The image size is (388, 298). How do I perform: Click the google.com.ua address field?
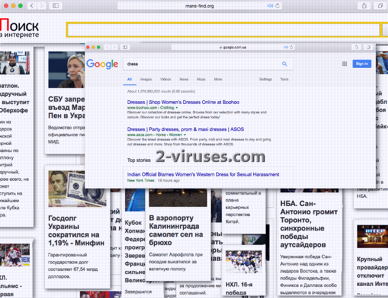click(x=233, y=47)
